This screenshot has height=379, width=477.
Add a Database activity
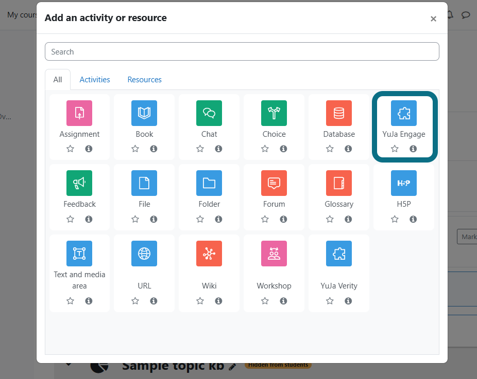tap(339, 113)
